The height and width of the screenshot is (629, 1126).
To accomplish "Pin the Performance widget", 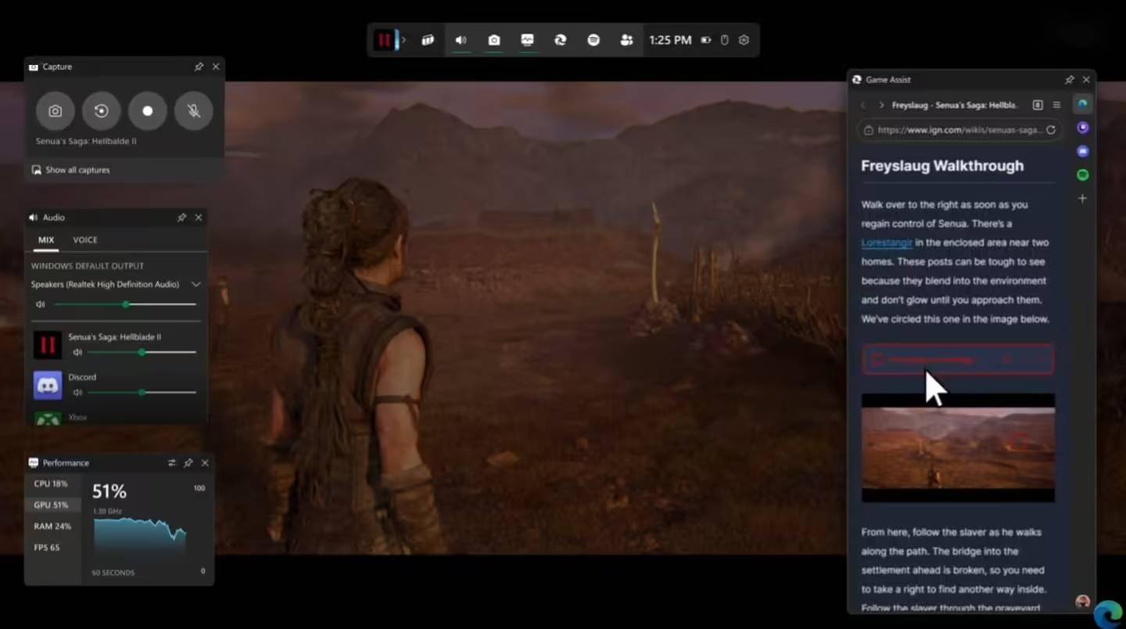I will [188, 463].
